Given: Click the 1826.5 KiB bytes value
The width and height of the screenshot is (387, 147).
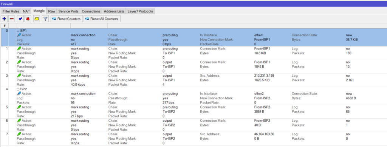Looking at the screenshot, I should pos(262,80).
